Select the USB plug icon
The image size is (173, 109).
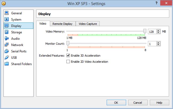pyautogui.click(x=6, y=57)
